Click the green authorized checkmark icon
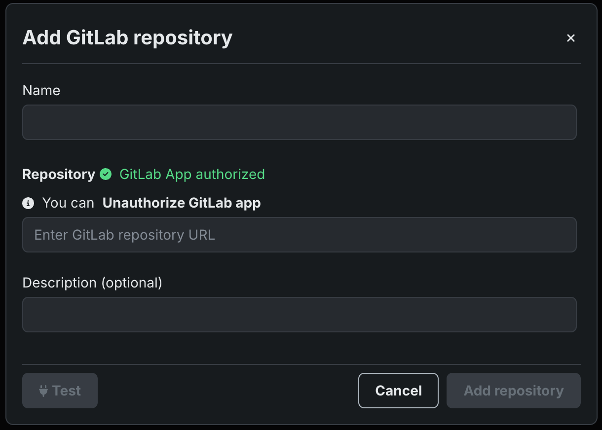The width and height of the screenshot is (602, 430). point(106,174)
